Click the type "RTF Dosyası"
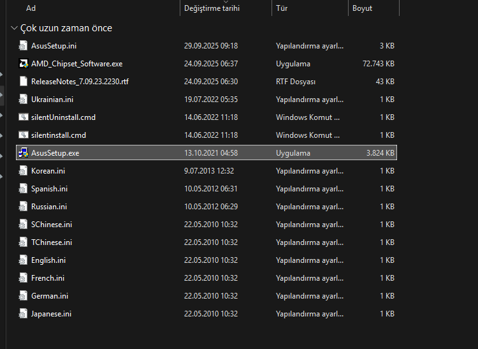This screenshot has height=349, width=478. [296, 82]
